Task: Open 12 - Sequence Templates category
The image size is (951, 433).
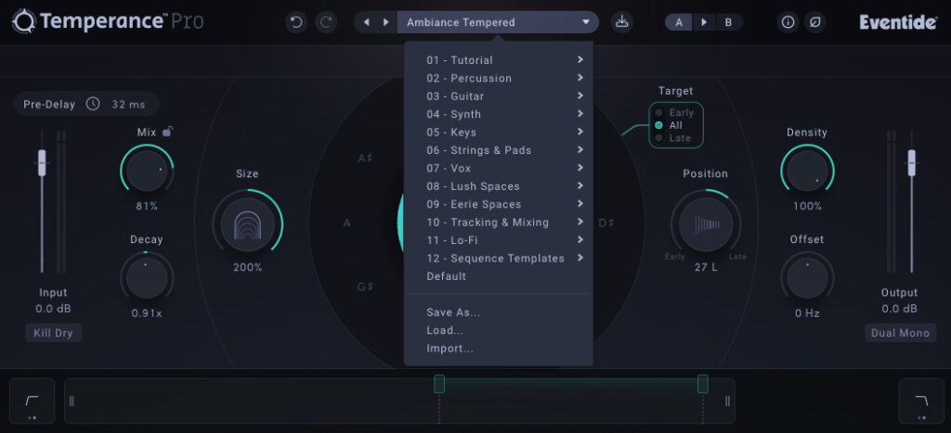Action: click(498, 258)
